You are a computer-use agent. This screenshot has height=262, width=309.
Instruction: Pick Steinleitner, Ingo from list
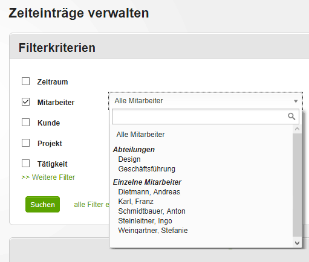(x=145, y=221)
